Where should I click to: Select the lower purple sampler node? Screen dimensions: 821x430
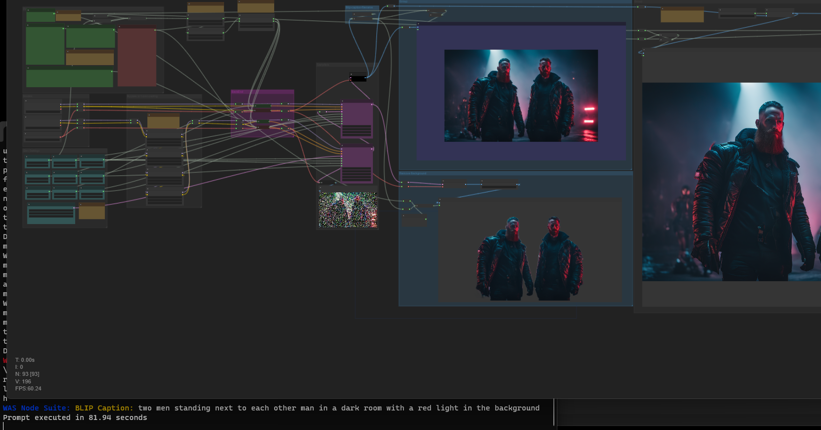click(x=357, y=164)
